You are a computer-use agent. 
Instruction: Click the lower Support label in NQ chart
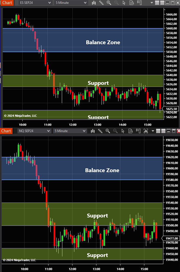97,255
